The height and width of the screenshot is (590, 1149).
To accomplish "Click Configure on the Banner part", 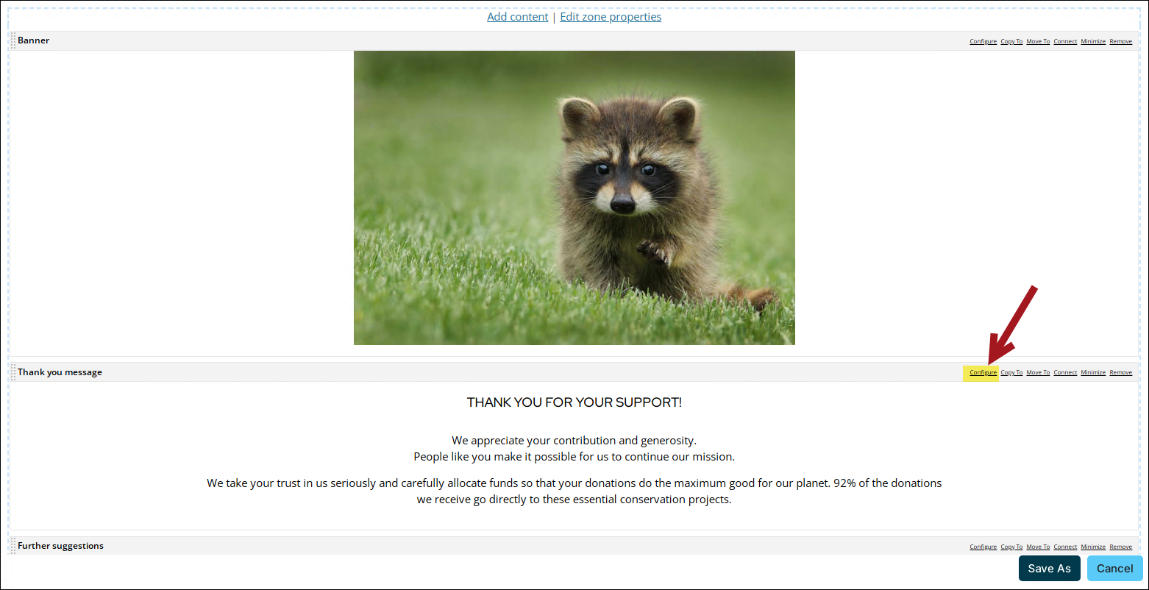I will click(x=983, y=41).
